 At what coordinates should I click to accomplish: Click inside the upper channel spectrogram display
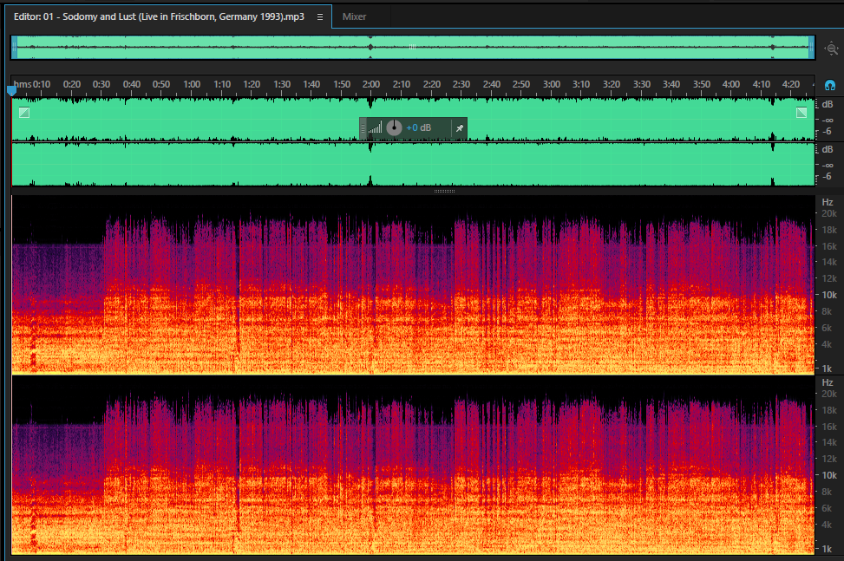(413, 284)
